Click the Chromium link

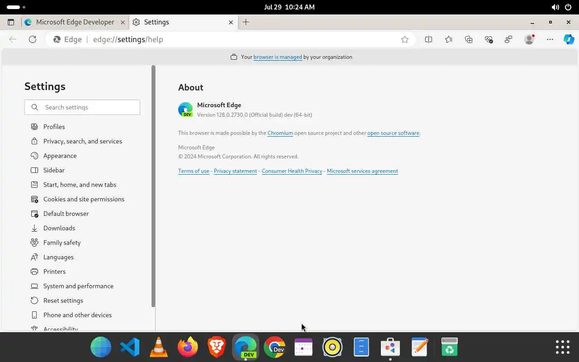click(x=280, y=133)
